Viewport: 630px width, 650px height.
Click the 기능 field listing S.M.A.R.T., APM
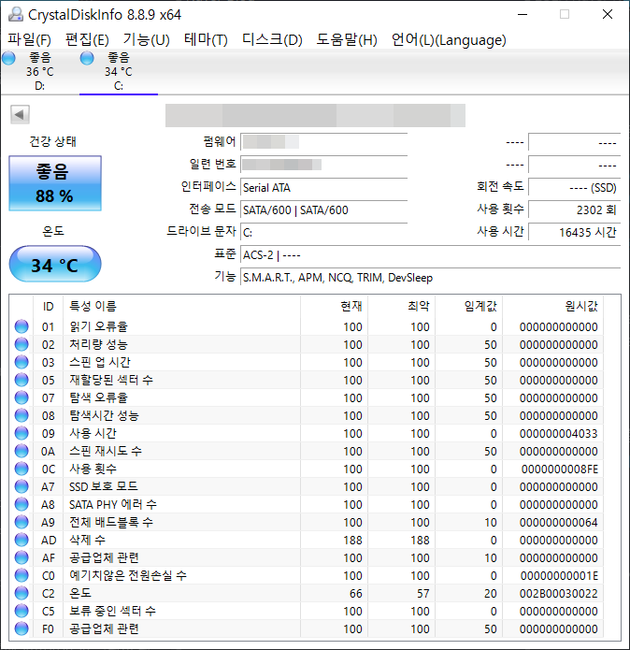point(430,277)
